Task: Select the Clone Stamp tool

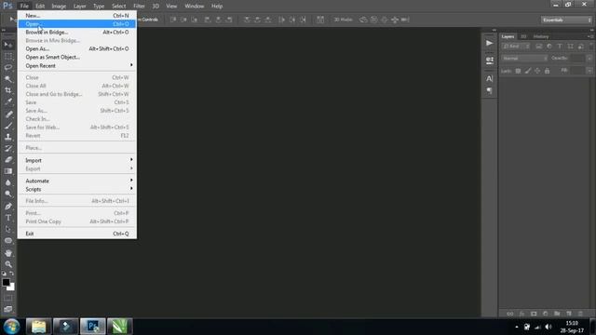Action: click(x=8, y=137)
